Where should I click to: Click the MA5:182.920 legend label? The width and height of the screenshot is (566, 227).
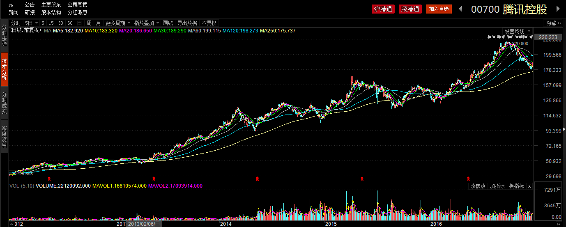tap(68, 31)
